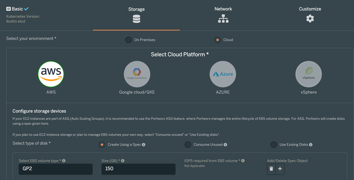Open the Basic tab
The image size is (354, 180).
click(17, 9)
